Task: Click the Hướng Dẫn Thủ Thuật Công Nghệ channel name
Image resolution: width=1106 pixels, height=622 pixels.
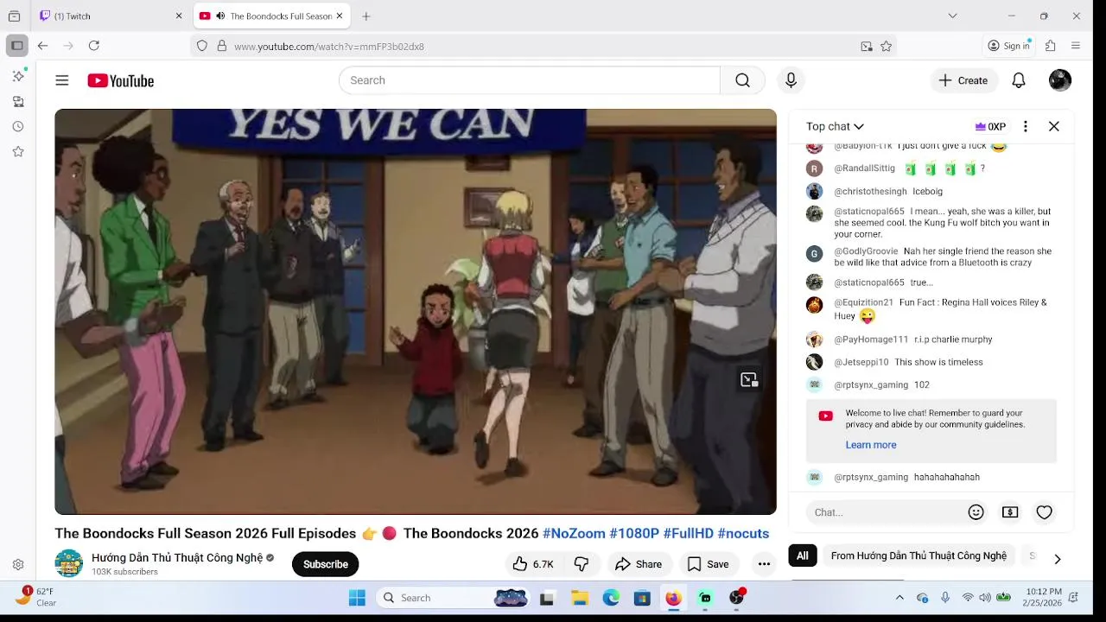Action: (x=177, y=557)
